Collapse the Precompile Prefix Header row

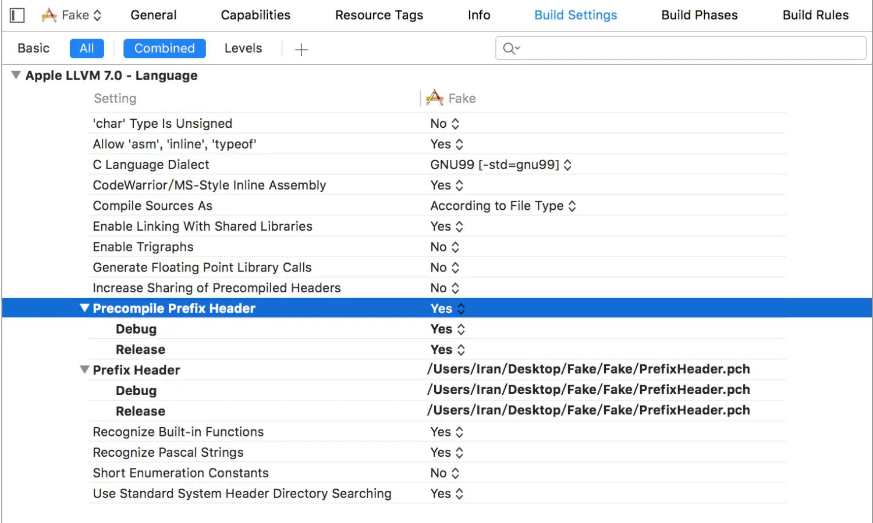(x=84, y=308)
